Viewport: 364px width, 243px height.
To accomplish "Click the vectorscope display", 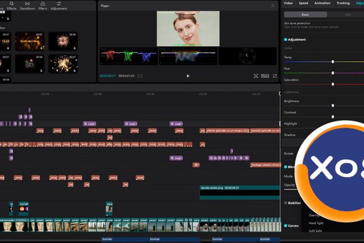I will pos(248,56).
